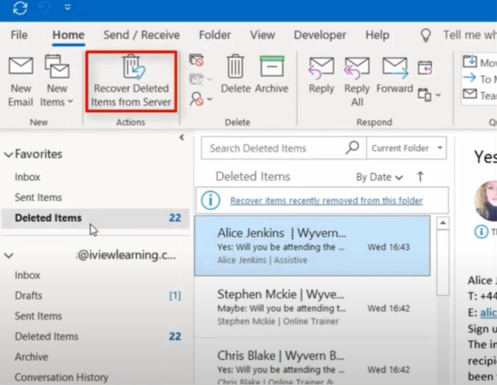Open the Clean Up dropdown
Viewport: 497px width, 385px height.
pos(201,79)
